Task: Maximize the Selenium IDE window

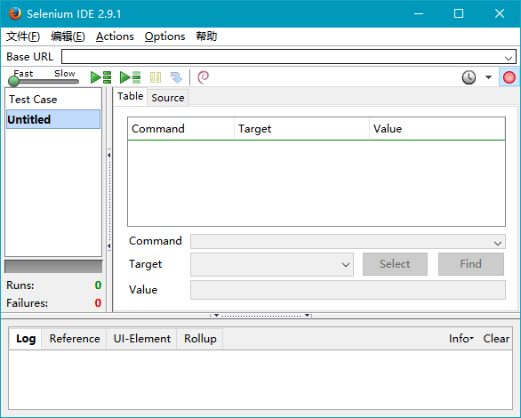Action: [459, 13]
